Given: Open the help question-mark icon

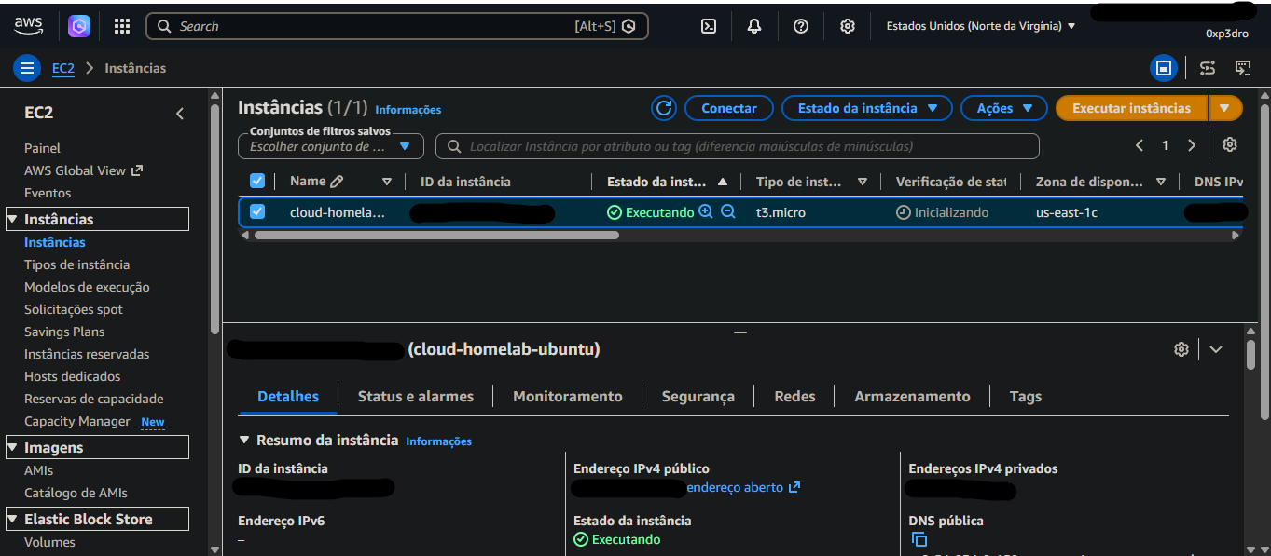Looking at the screenshot, I should point(801,26).
